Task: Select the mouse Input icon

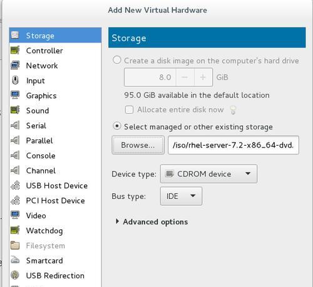Action: (x=15, y=81)
